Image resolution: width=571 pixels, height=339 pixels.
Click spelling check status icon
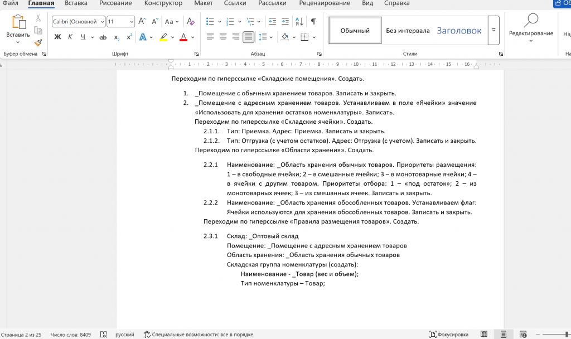103,335
